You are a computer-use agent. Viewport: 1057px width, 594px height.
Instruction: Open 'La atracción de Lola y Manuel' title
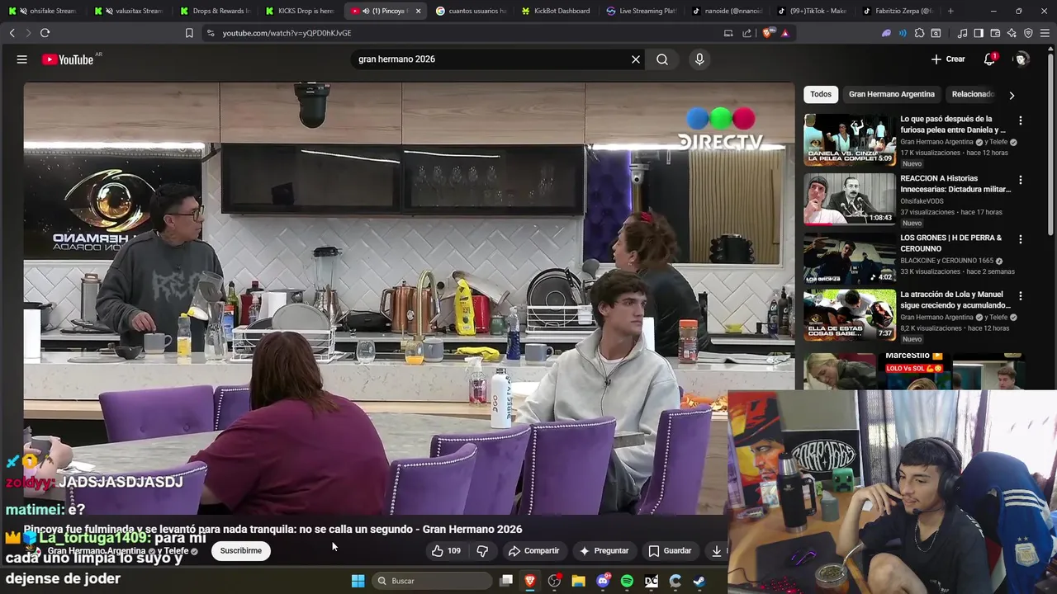[x=955, y=299]
